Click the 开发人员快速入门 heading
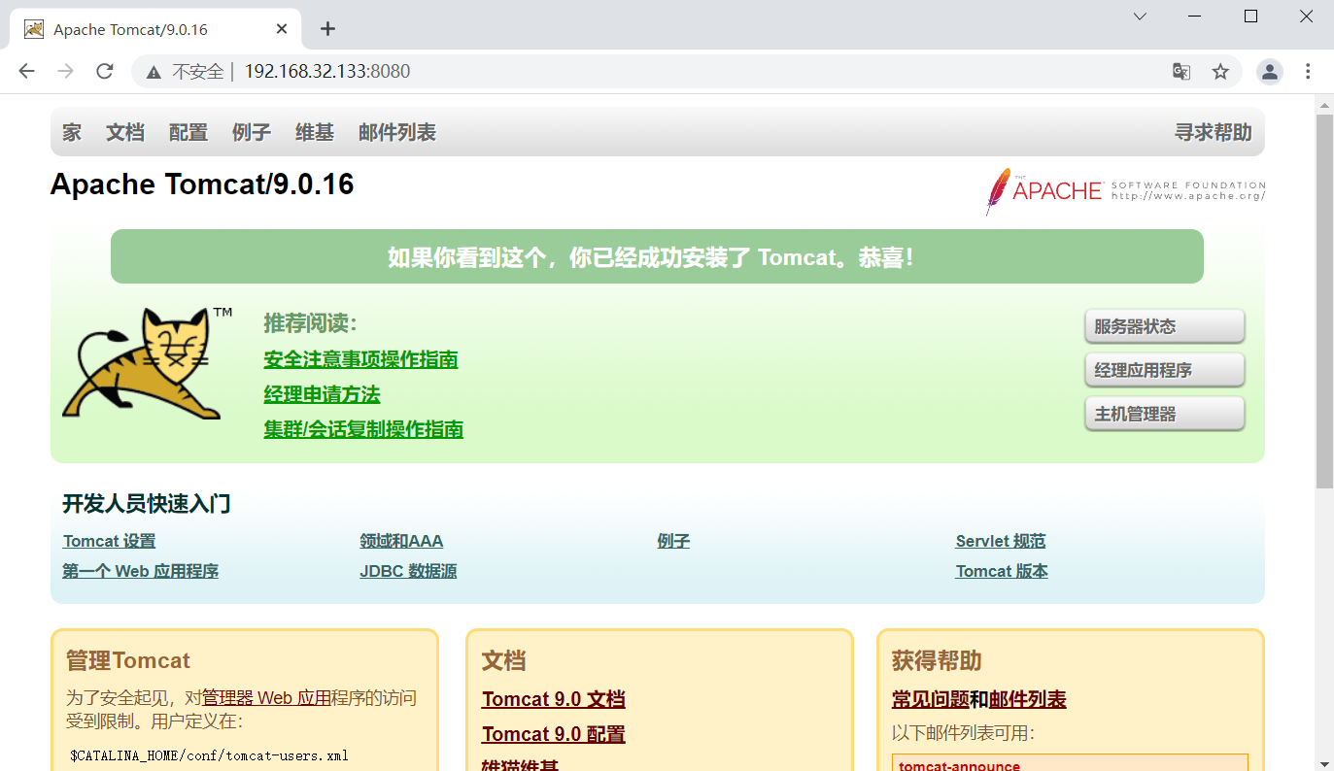1334x771 pixels. [147, 503]
